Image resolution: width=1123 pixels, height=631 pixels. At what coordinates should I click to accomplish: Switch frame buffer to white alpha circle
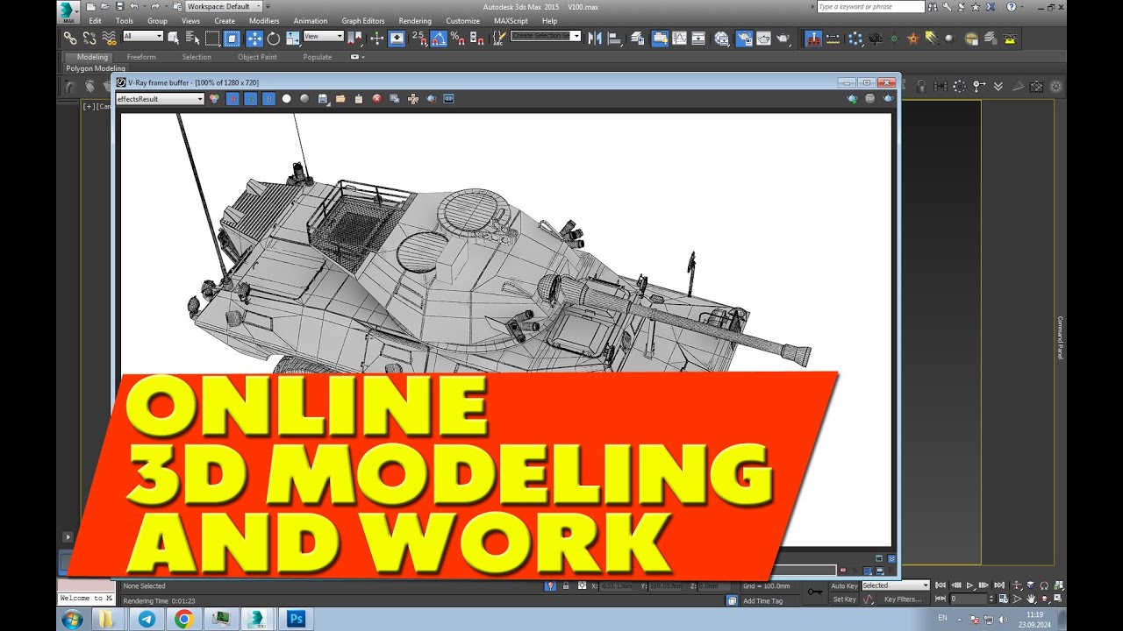click(x=286, y=99)
